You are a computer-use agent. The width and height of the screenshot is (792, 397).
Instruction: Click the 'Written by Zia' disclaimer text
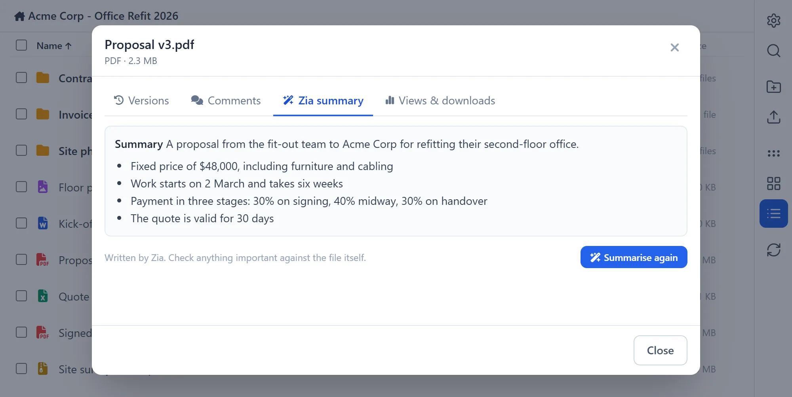(235, 258)
